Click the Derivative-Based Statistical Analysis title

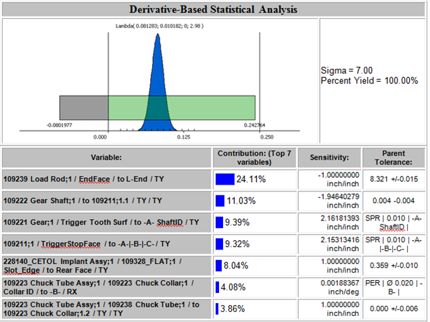coord(214,9)
